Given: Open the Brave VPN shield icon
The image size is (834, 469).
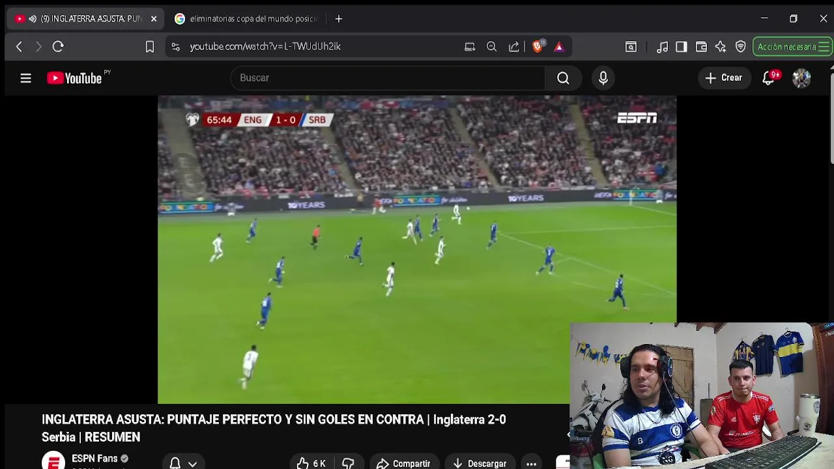Looking at the screenshot, I should (741, 46).
